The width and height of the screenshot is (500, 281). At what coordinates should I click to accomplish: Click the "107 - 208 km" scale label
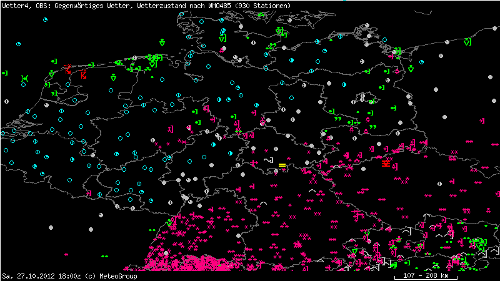click(426, 275)
